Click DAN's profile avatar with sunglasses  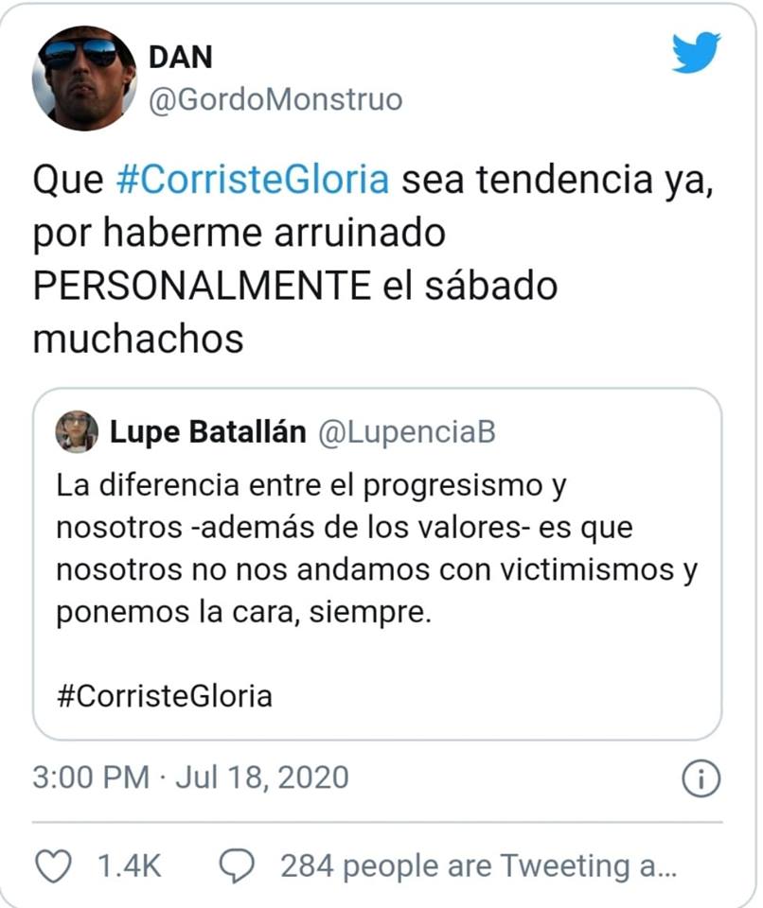[84, 78]
